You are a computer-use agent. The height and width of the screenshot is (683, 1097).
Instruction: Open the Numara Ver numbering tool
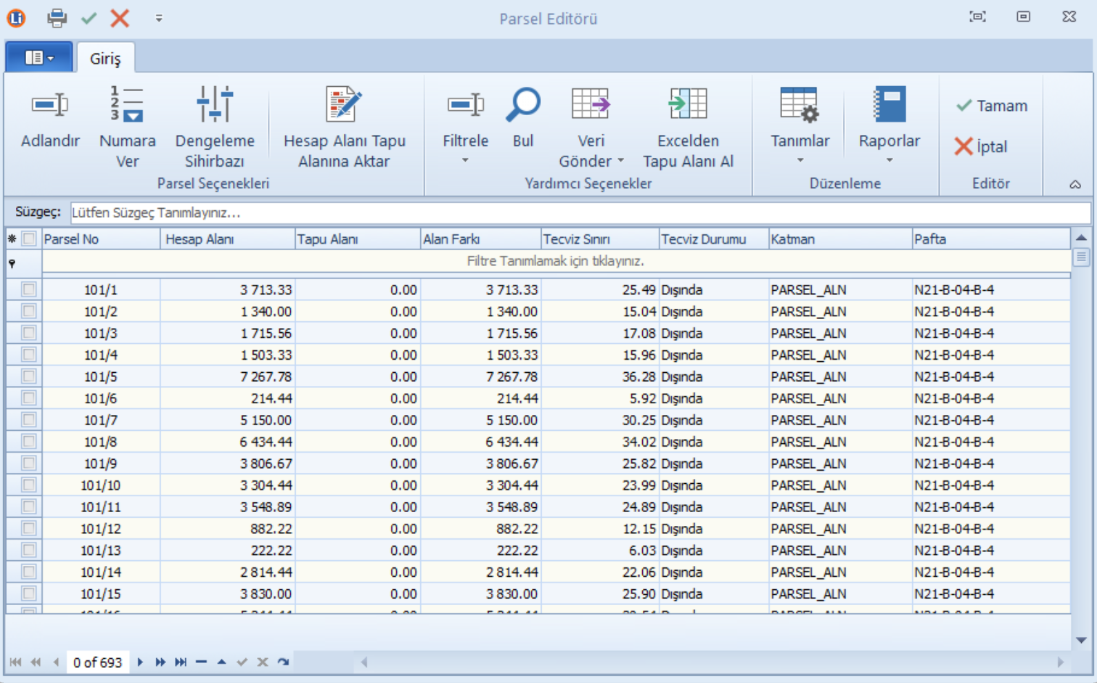click(127, 128)
